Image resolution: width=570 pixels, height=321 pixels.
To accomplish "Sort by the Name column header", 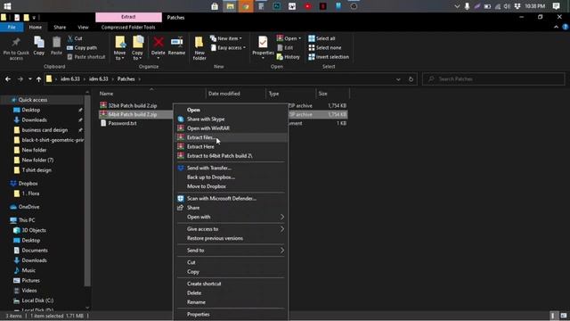I will point(151,94).
